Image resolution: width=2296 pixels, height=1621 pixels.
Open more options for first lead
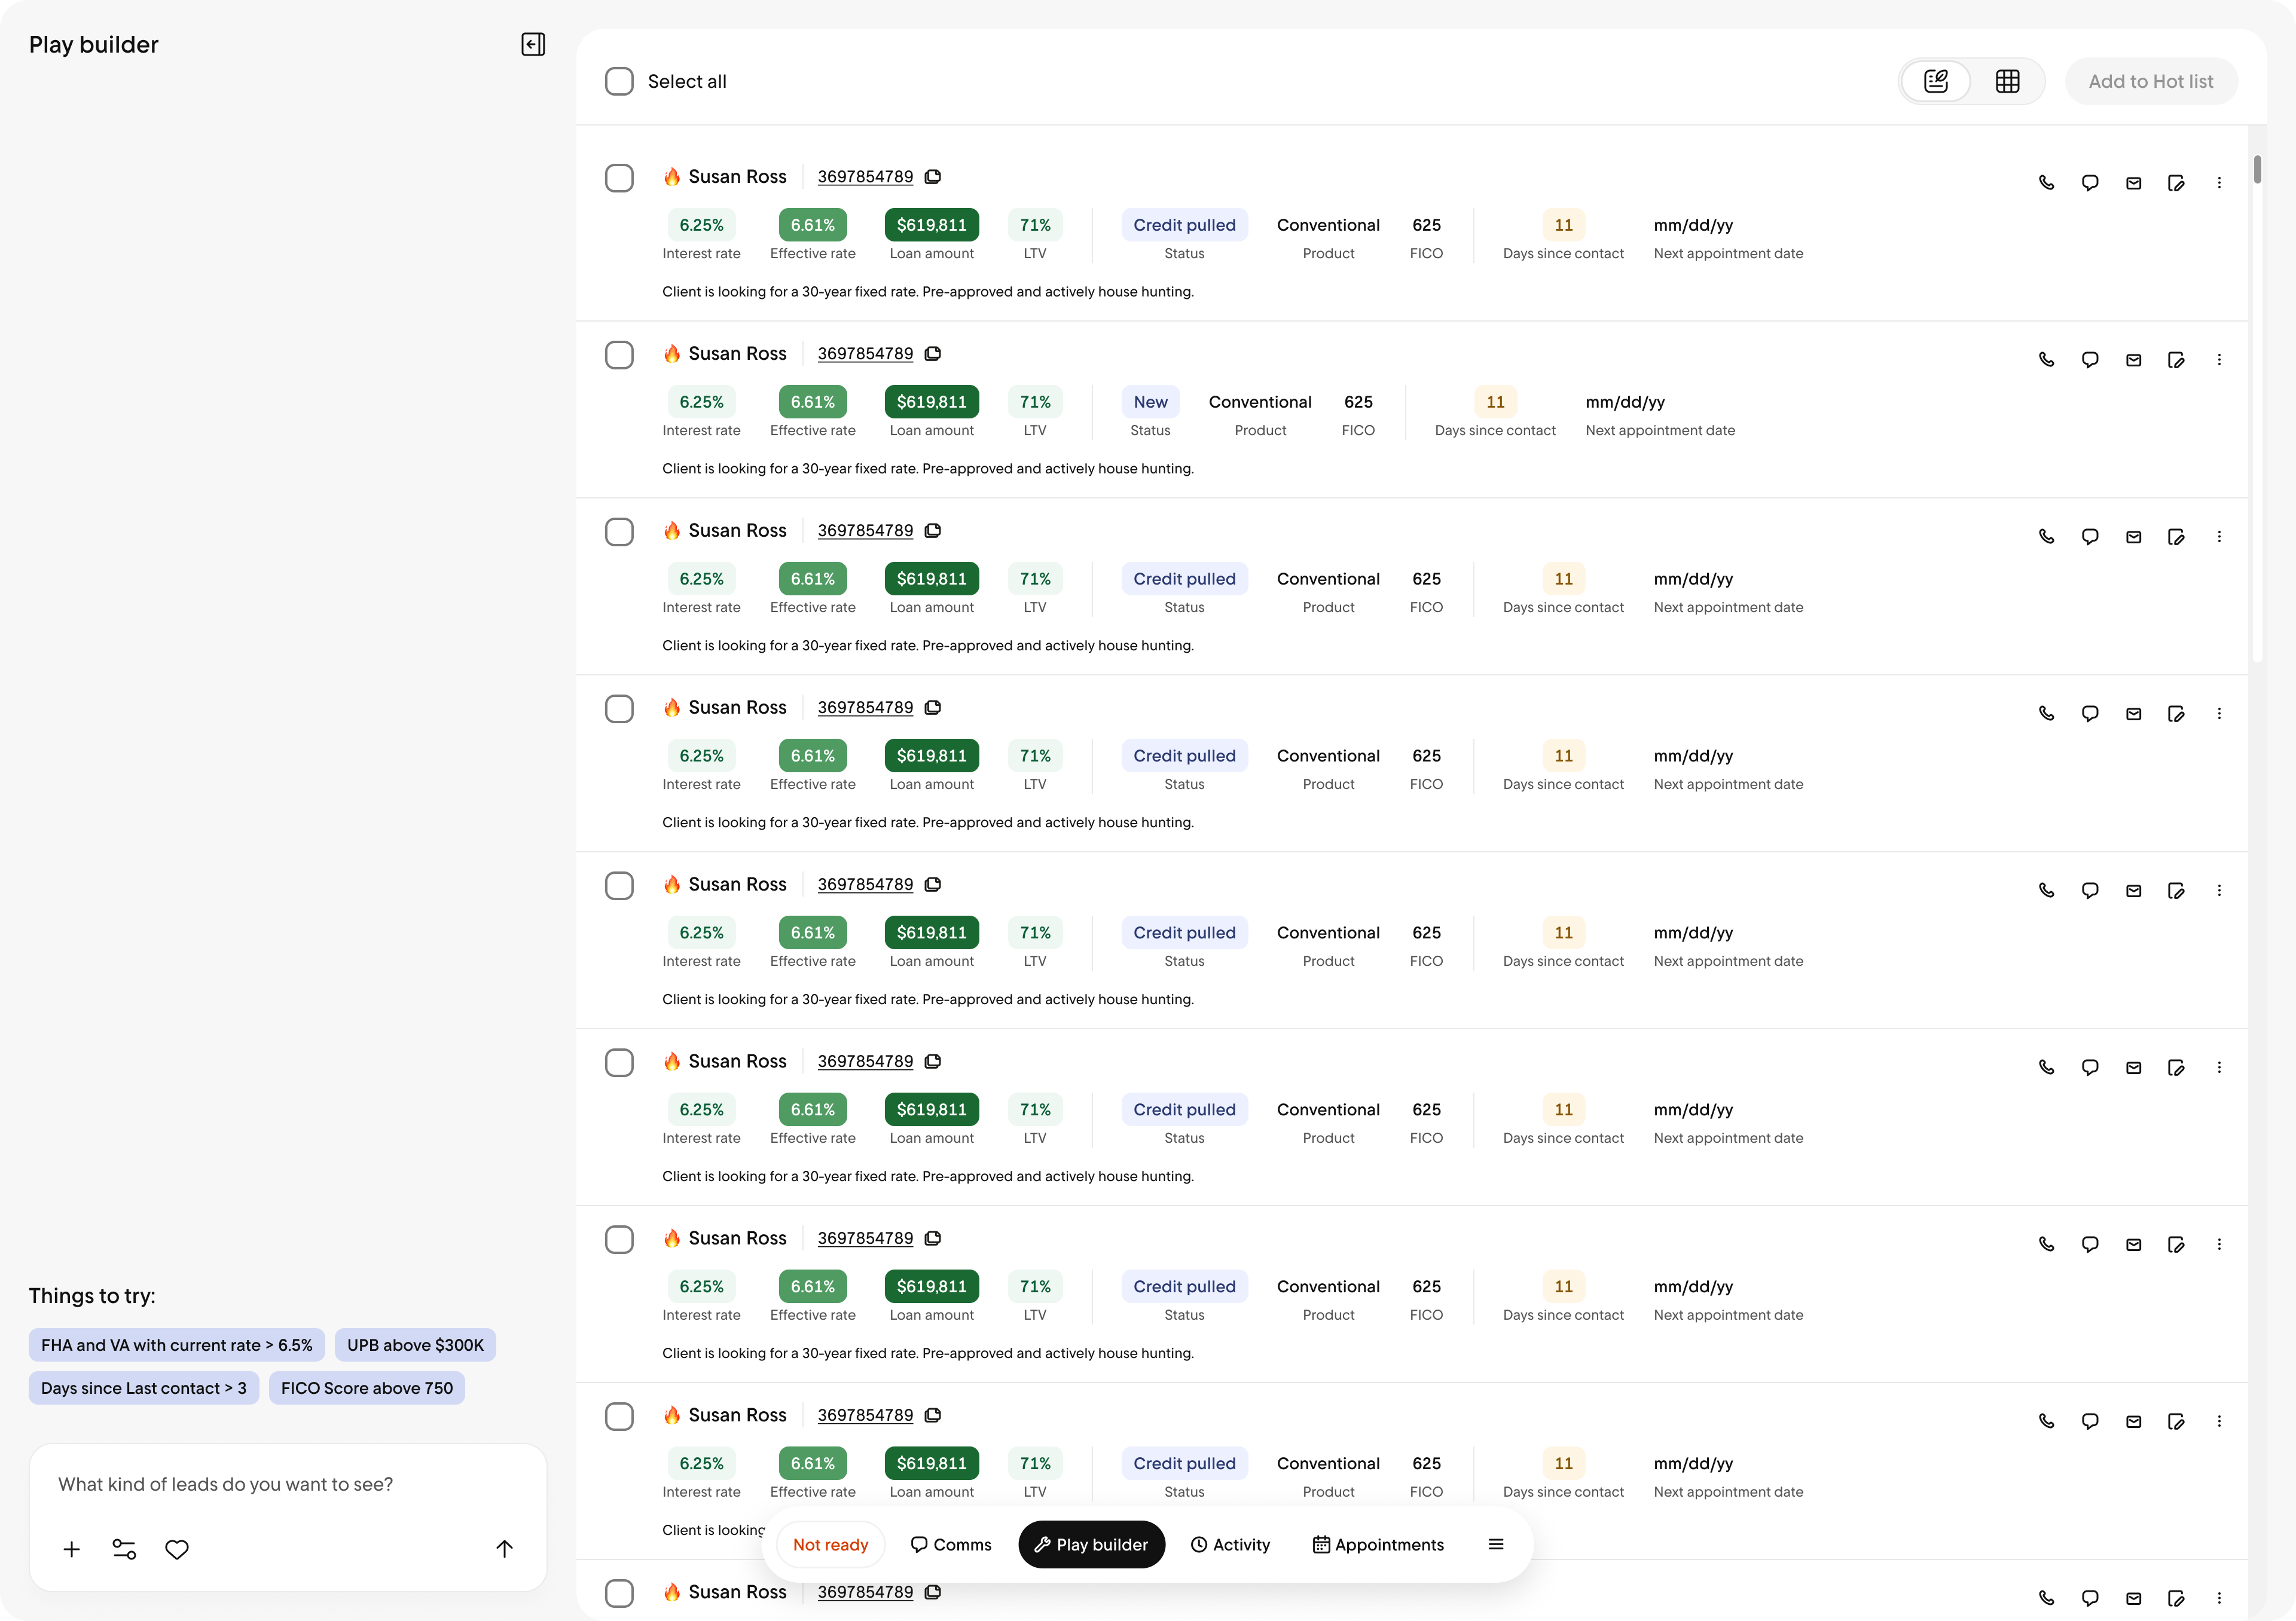click(x=2219, y=183)
